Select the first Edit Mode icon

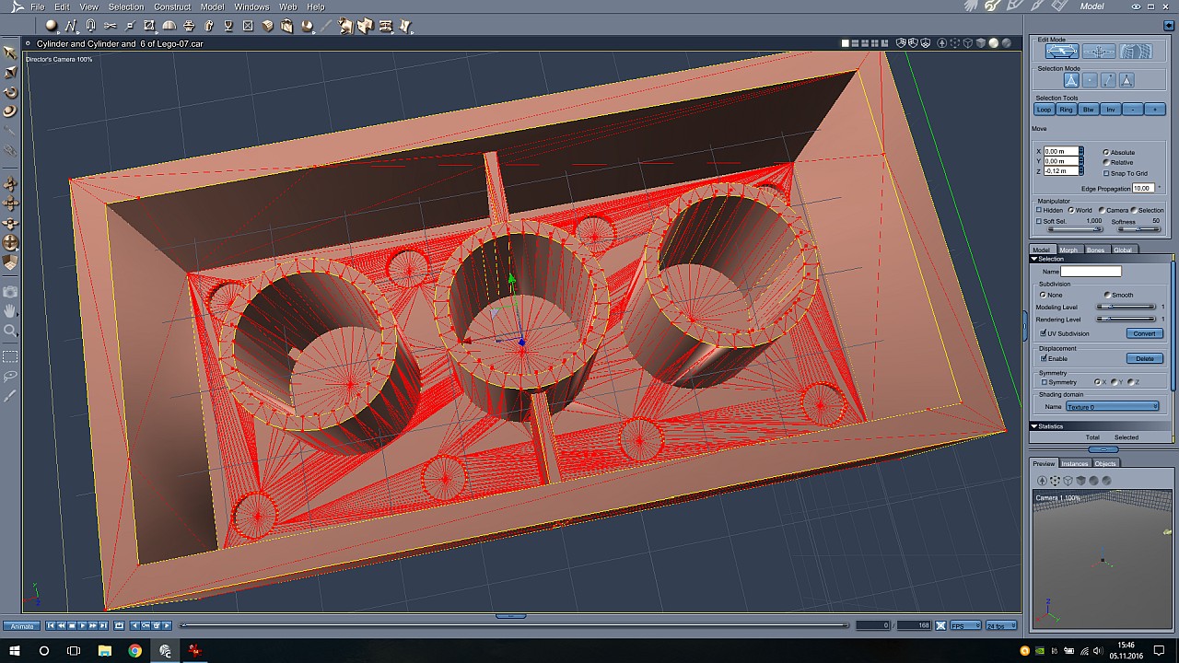[x=1061, y=52]
